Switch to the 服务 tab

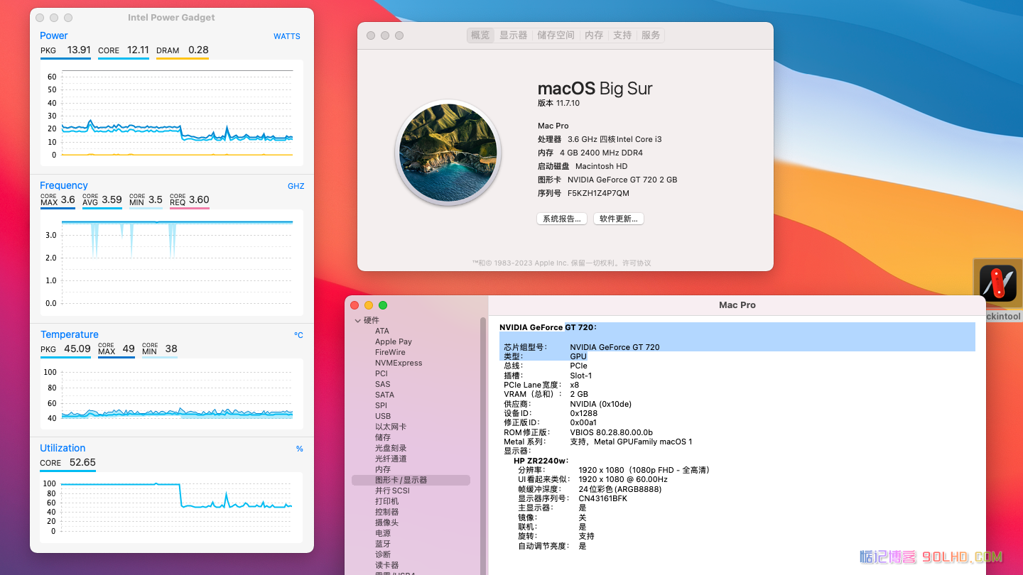point(651,35)
